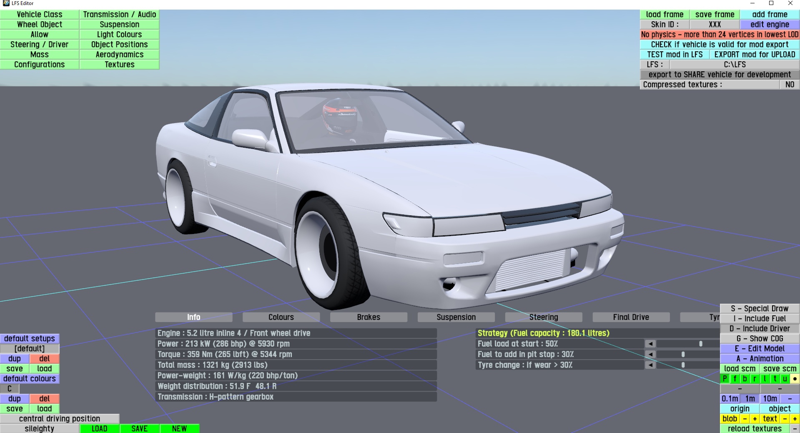This screenshot has width=800, height=433.
Task: Click the LFS path field C:\LFS
Action: tap(735, 65)
